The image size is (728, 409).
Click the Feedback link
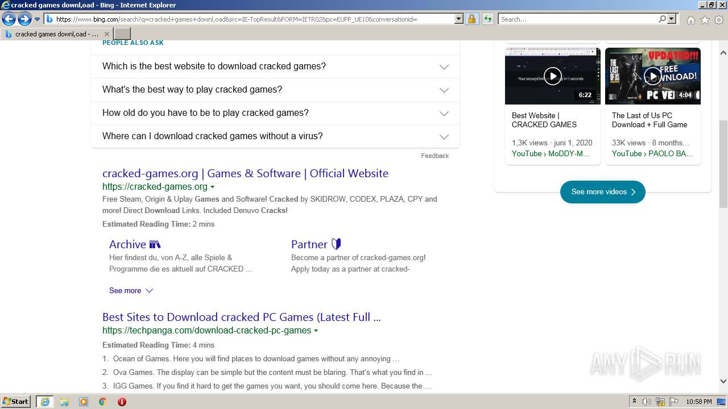pyautogui.click(x=435, y=156)
